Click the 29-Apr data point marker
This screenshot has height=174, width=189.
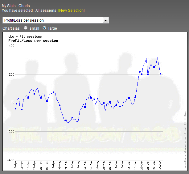point(54,92)
